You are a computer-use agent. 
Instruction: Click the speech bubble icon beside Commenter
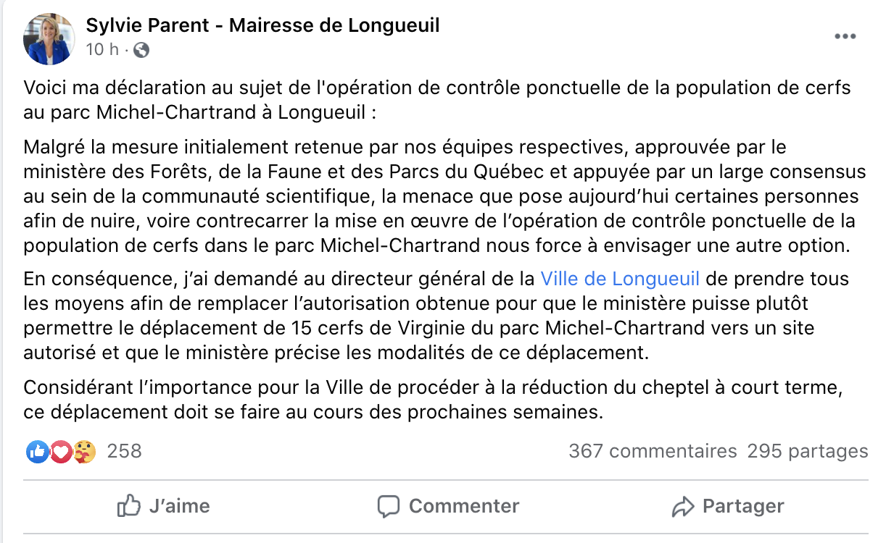coord(389,506)
